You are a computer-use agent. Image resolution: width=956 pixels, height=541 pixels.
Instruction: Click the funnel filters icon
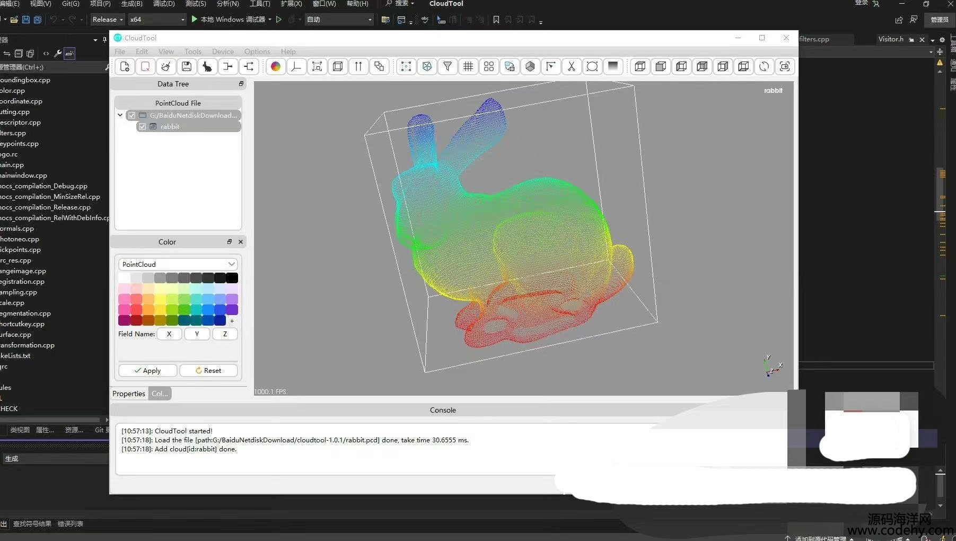(448, 66)
